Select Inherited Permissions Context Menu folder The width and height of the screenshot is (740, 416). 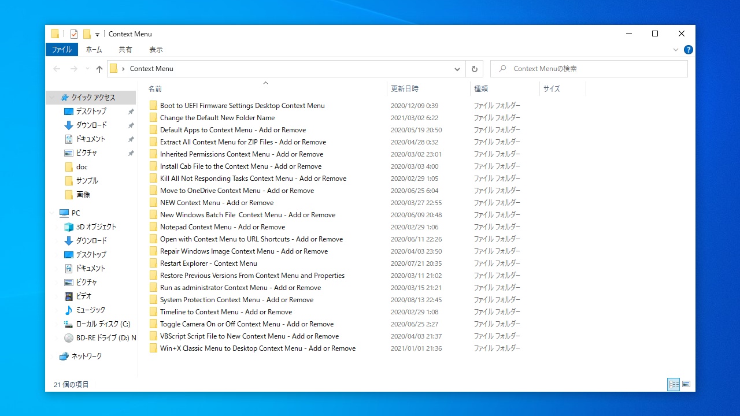pos(242,154)
